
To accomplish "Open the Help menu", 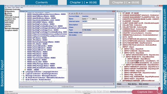I will (22, 8).
